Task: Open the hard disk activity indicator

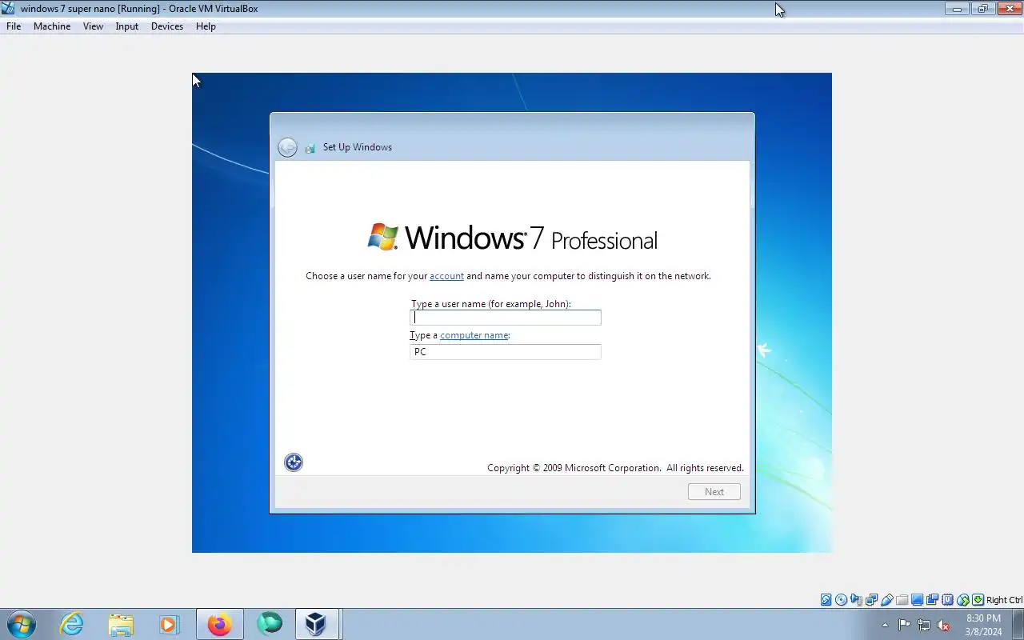Action: pos(826,600)
